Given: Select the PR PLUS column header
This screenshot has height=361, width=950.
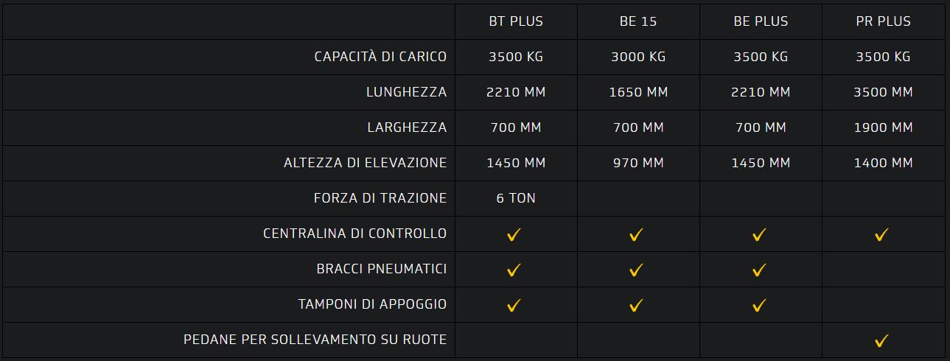Looking at the screenshot, I should point(883,21).
